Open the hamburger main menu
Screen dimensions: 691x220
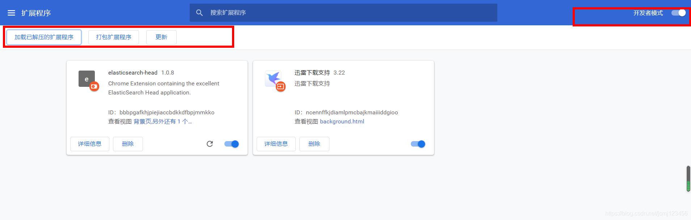(11, 13)
